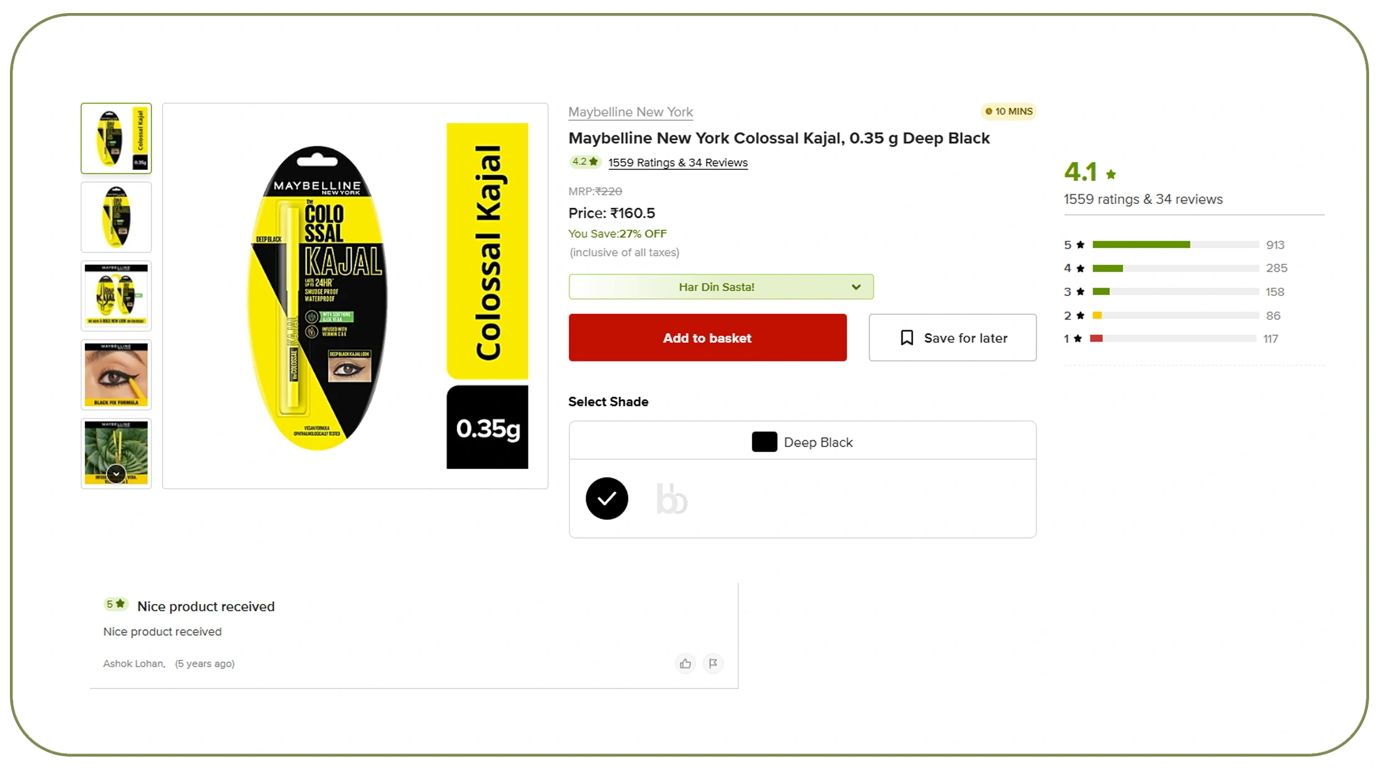Select the Deep Black shade option

[x=802, y=442]
